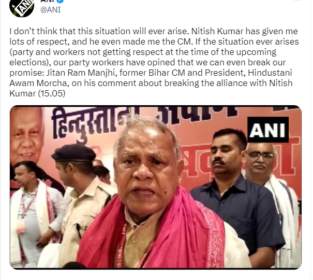Click the ANI display name at top
The image size is (313, 280).
click(x=48, y=1)
